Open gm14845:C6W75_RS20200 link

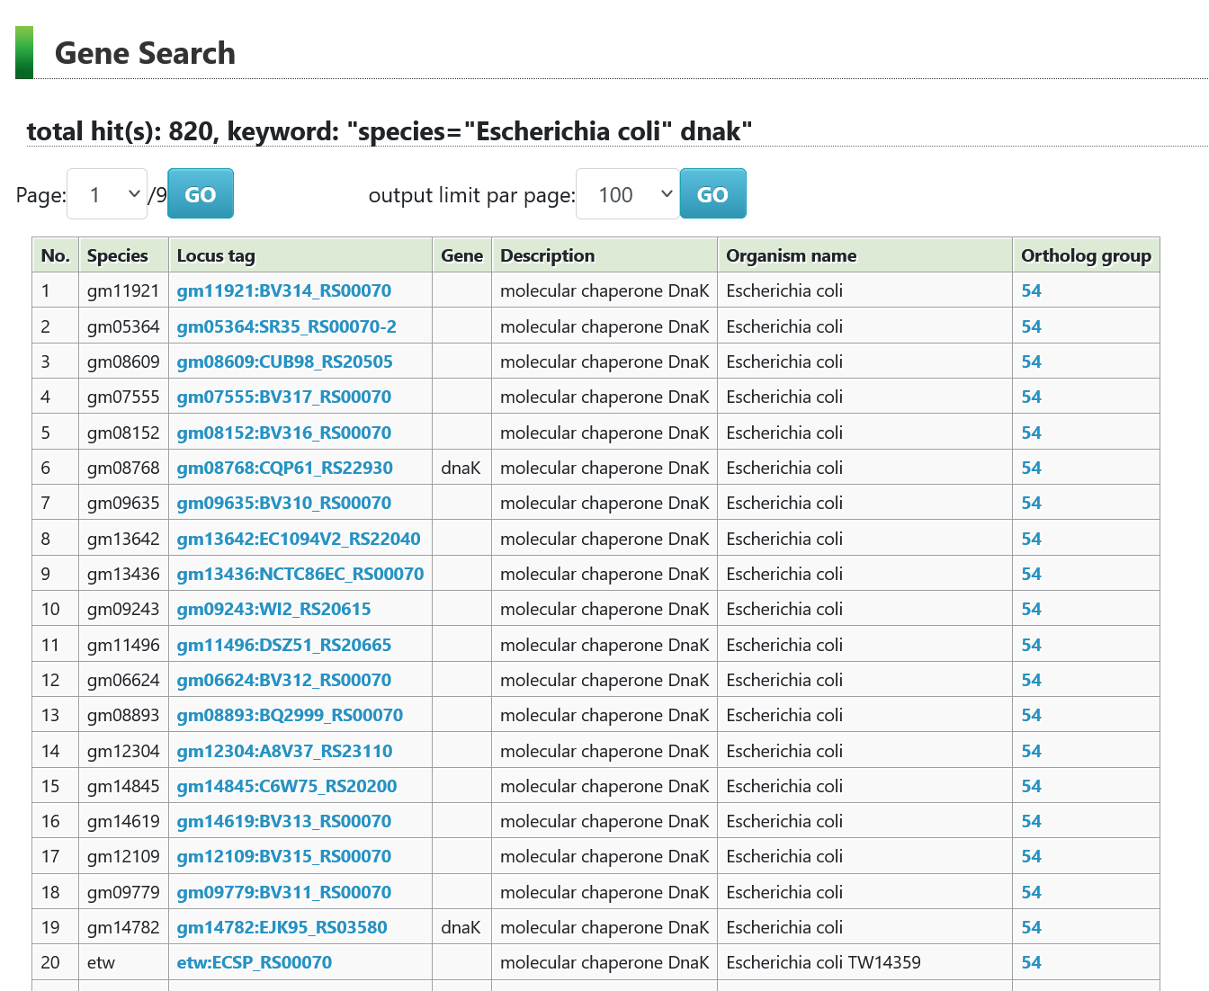coord(286,786)
